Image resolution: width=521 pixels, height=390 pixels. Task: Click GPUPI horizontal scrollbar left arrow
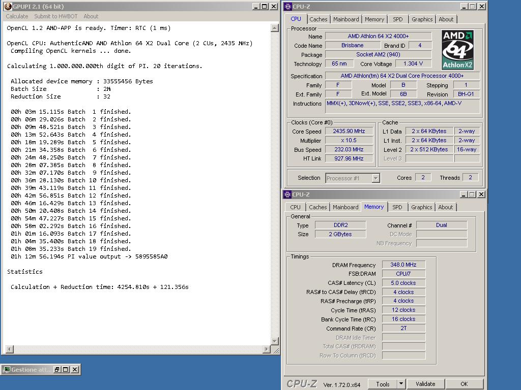(x=10, y=349)
